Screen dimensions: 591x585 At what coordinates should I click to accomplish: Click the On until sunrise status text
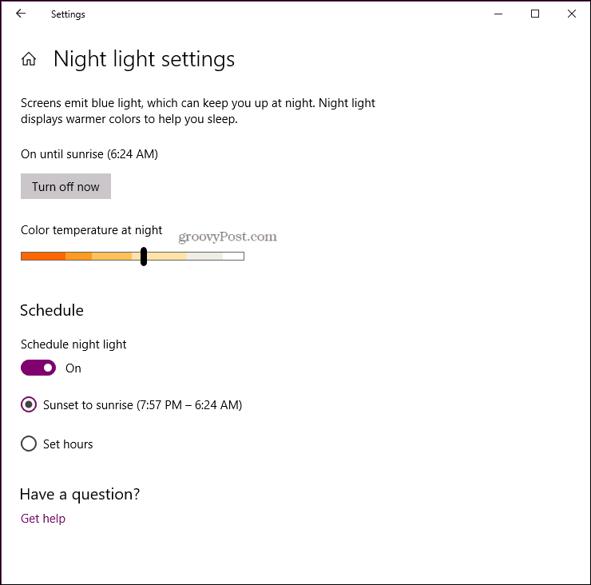pyautogui.click(x=89, y=154)
